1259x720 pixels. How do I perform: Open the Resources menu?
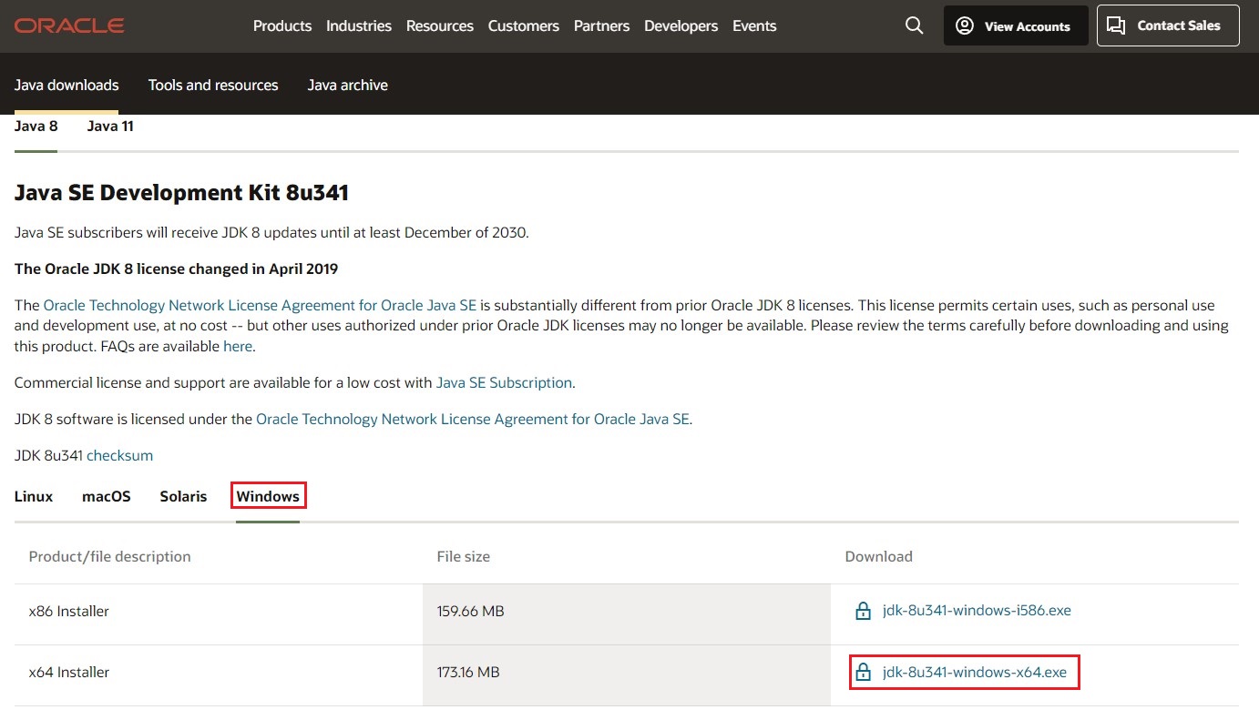coord(440,25)
